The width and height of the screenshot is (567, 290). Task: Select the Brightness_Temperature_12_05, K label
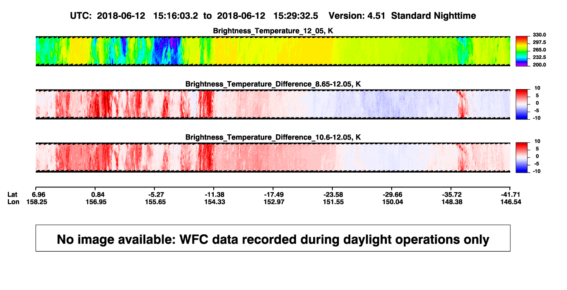(273, 31)
